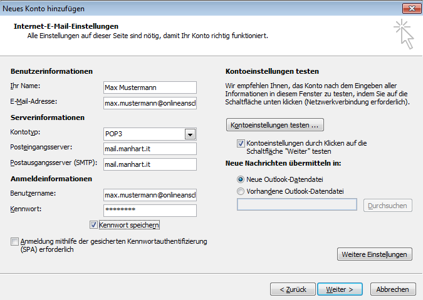Open the Kontotyp dropdown arrow
Viewport: 423px width, 300px height.
coord(189,134)
